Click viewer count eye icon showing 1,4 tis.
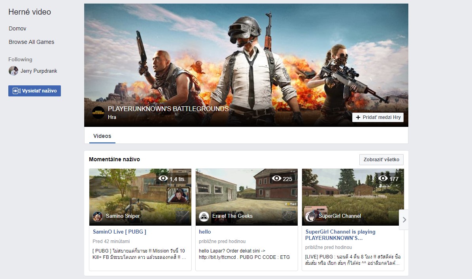The height and width of the screenshot is (279, 472). pos(163,179)
